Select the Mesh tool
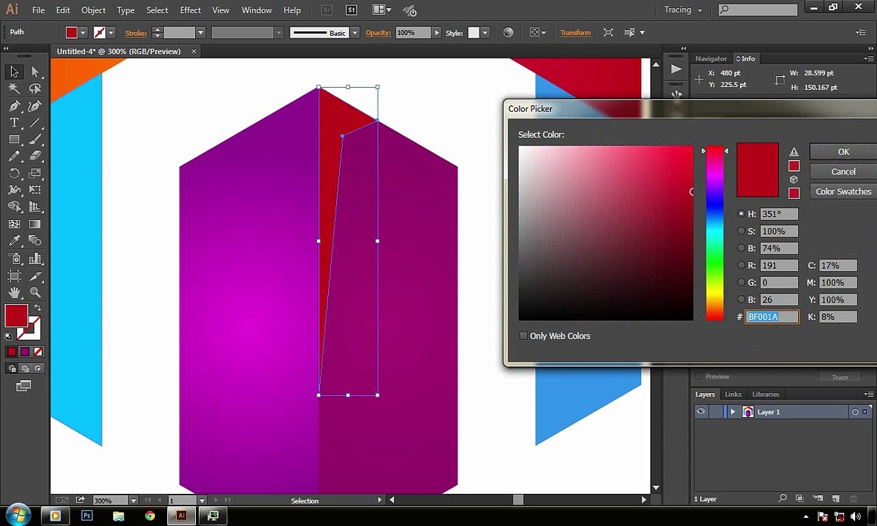The image size is (877, 526). 14,224
